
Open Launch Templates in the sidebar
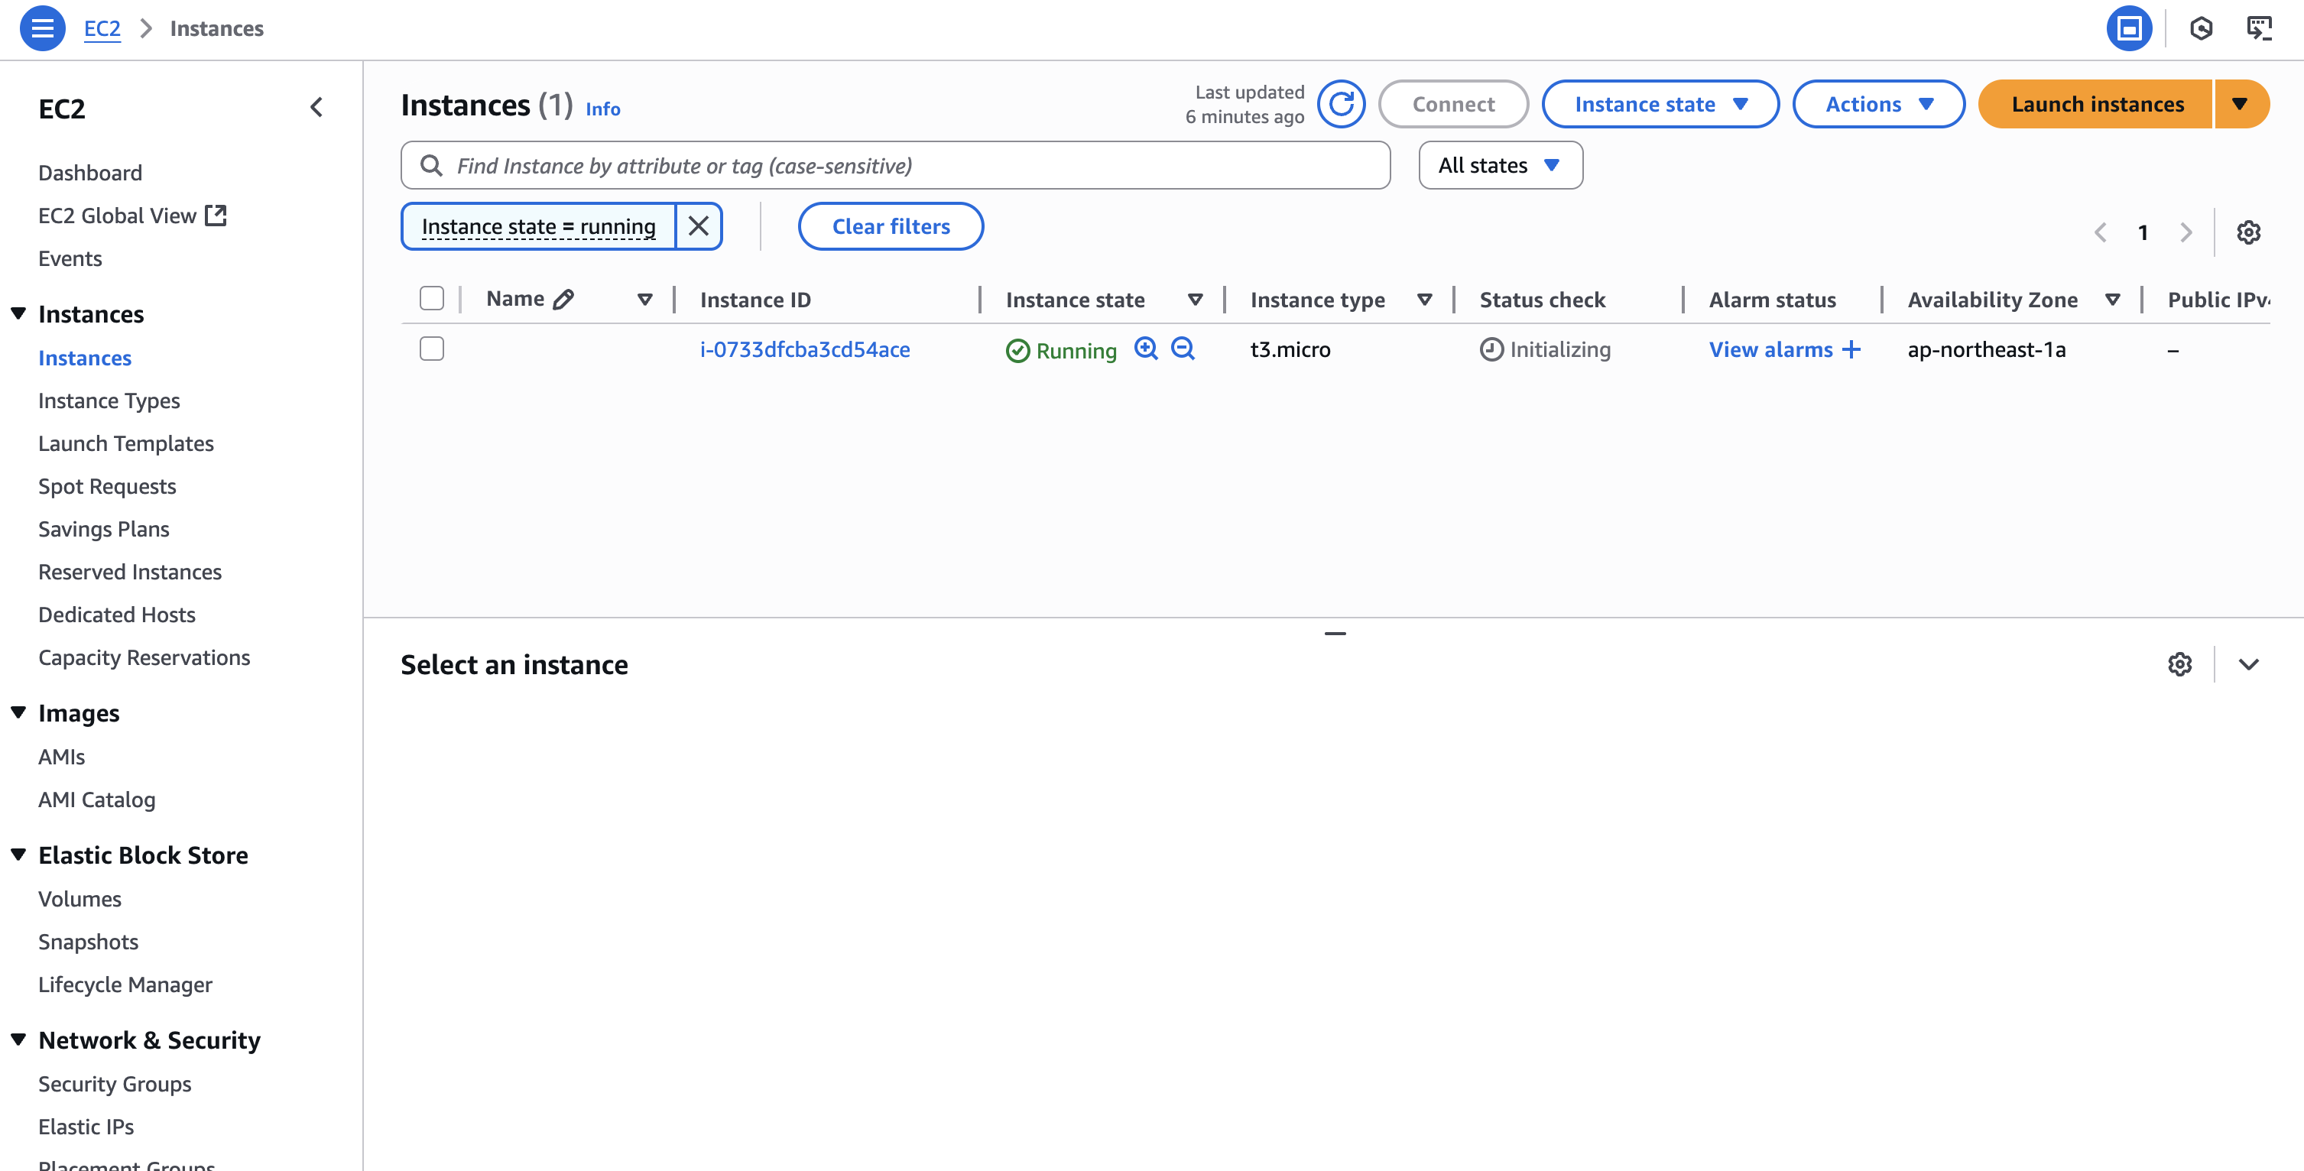pyautogui.click(x=126, y=443)
